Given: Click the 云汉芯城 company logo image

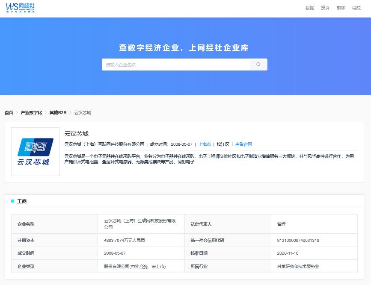Looking at the screenshot, I should [x=36, y=152].
